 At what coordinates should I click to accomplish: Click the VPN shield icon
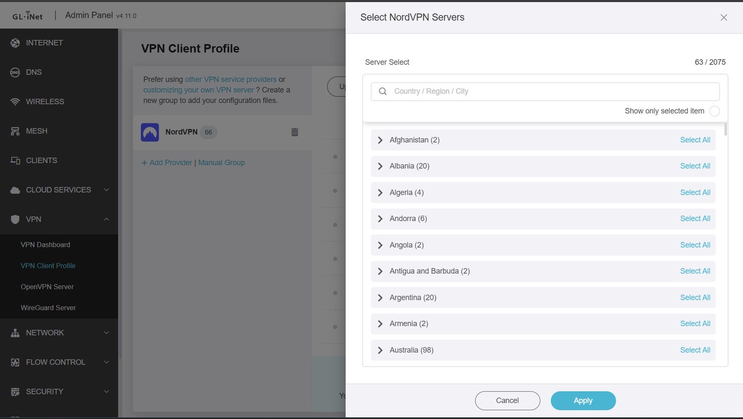[15, 219]
